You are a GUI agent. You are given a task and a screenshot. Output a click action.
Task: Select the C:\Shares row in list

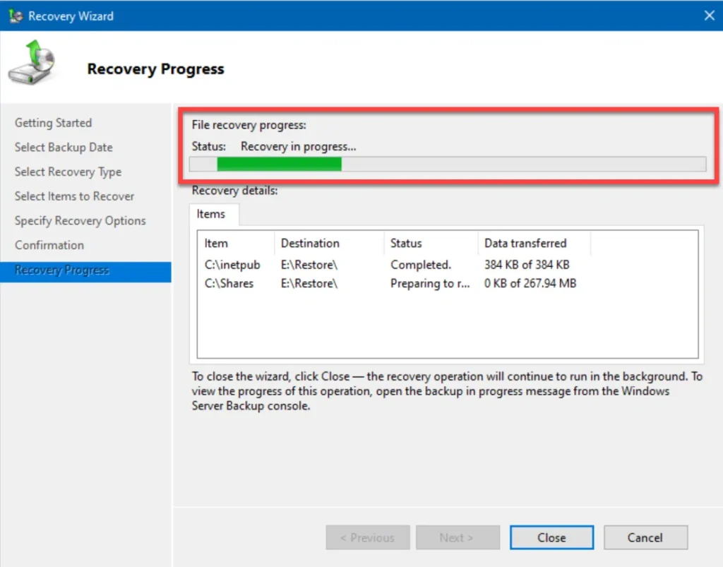[x=447, y=283]
